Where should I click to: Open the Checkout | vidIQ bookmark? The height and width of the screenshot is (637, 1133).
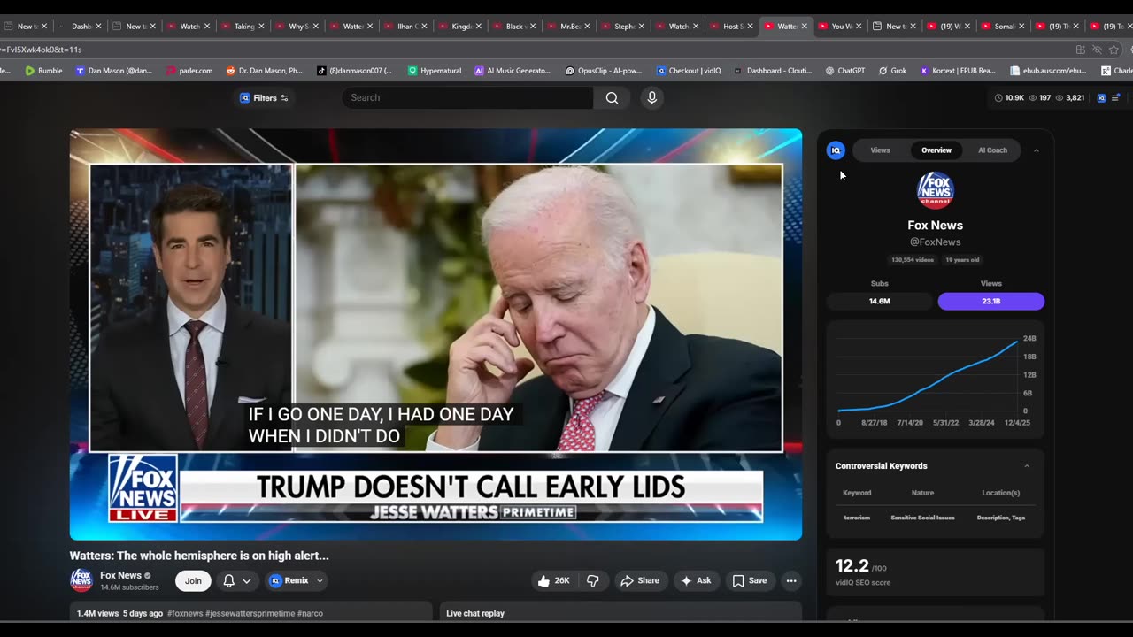[689, 71]
